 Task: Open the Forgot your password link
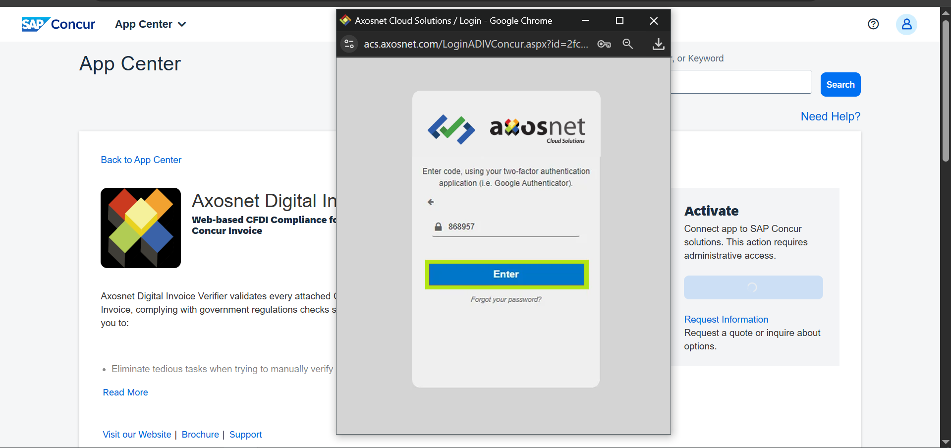[506, 300]
